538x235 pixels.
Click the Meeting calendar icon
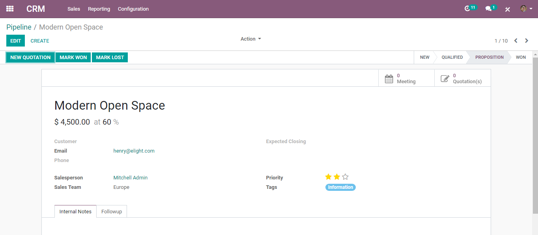[x=389, y=78]
